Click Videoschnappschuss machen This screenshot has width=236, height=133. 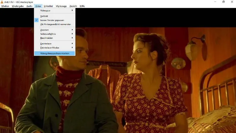point(55,53)
